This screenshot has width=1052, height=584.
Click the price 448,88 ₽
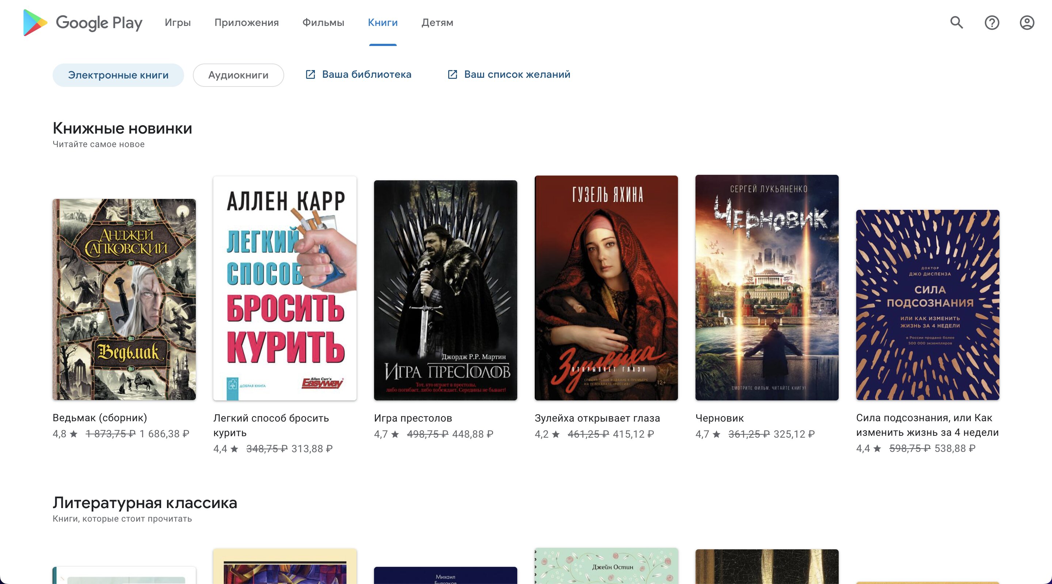point(473,434)
